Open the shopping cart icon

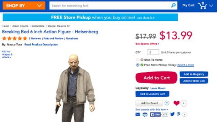coord(202,5)
